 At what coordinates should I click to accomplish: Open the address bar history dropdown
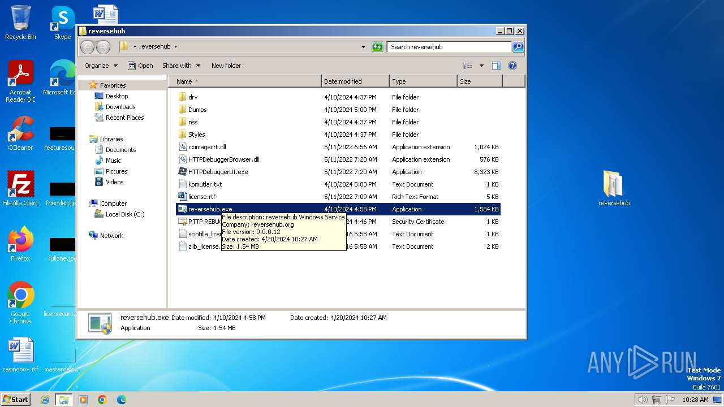(363, 47)
